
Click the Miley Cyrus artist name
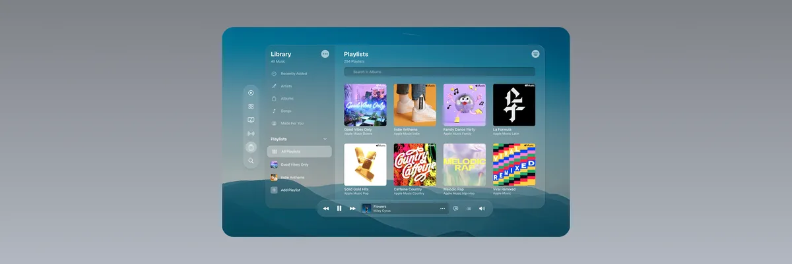pyautogui.click(x=381, y=211)
